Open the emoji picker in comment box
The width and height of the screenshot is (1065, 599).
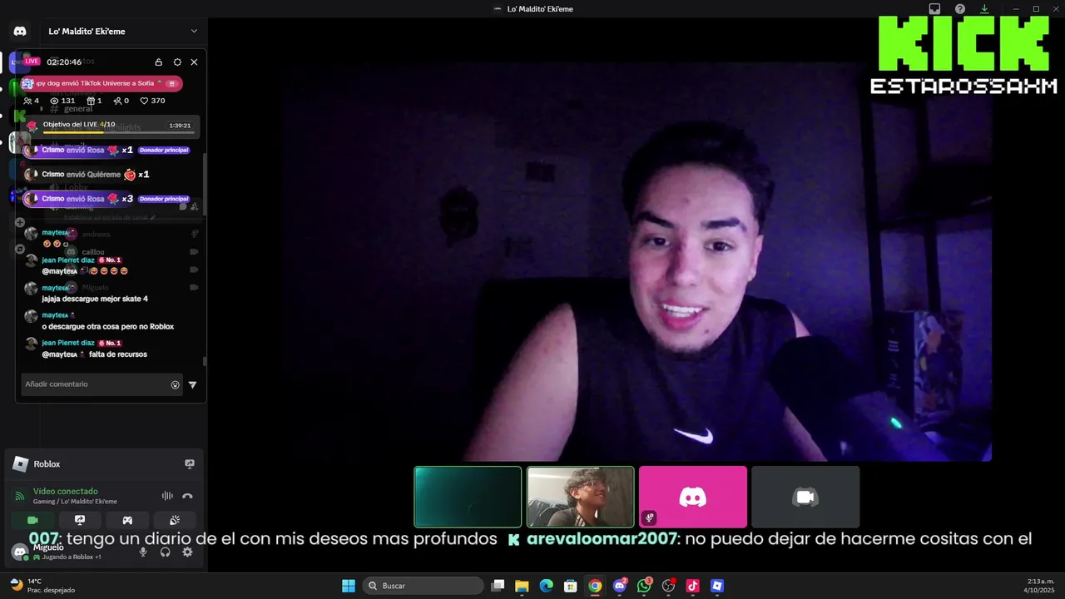[175, 384]
